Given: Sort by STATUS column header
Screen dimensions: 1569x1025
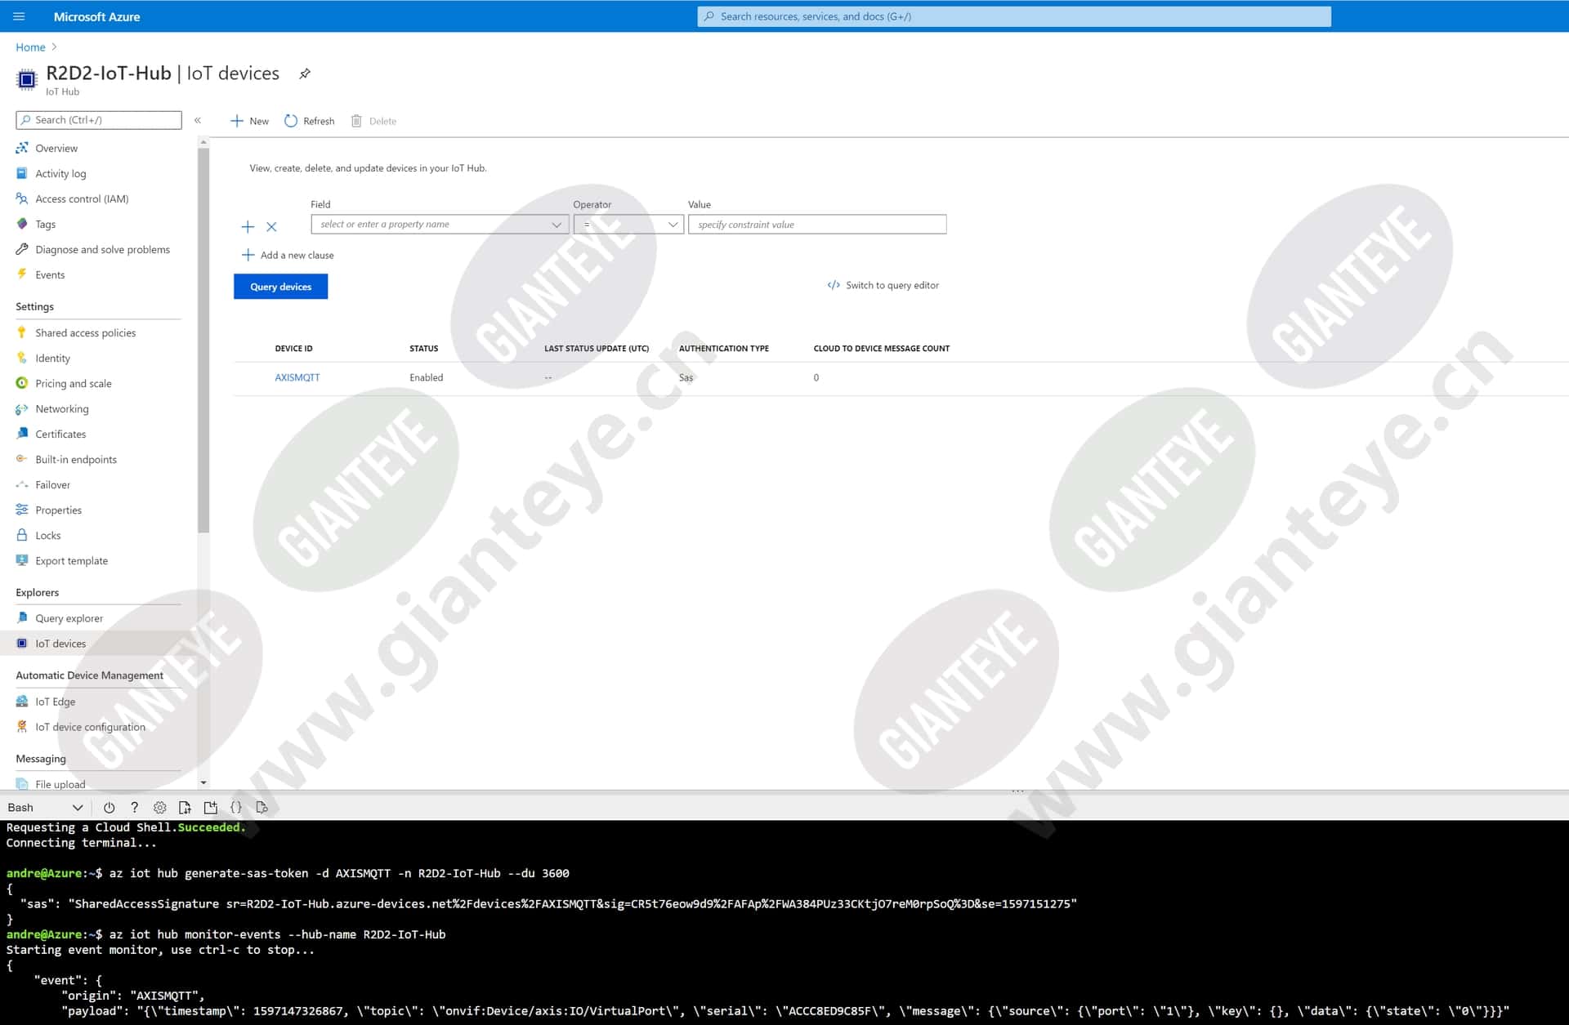Looking at the screenshot, I should pos(423,349).
